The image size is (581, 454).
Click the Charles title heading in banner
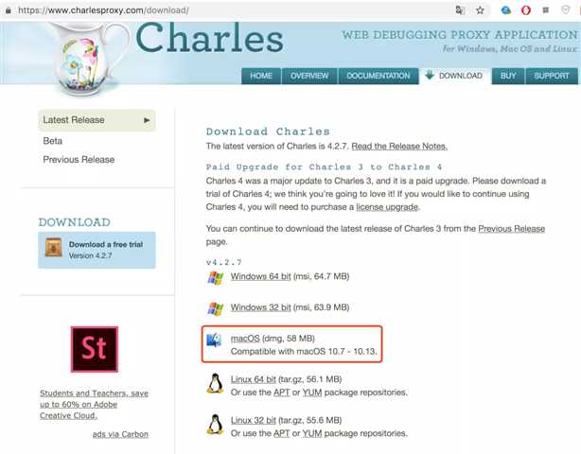210,38
